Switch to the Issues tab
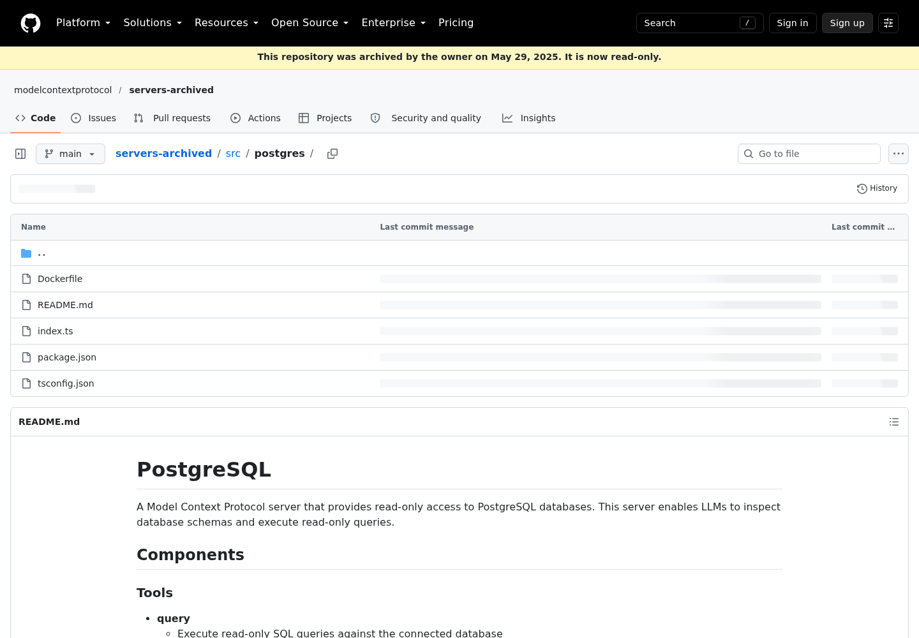The height and width of the screenshot is (638, 919). pos(94,118)
